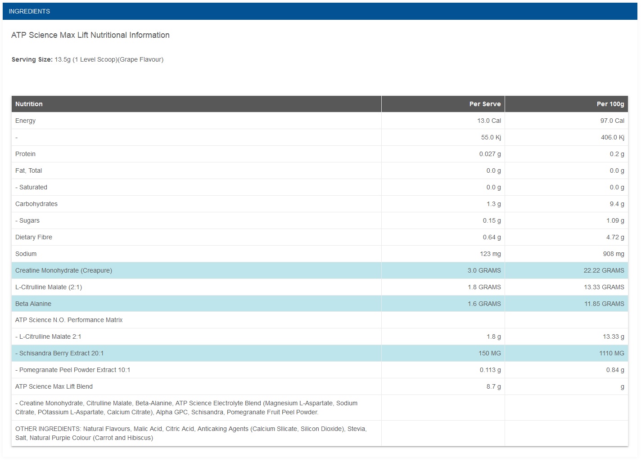Select the '4.72 g' fibre value
The width and height of the screenshot is (641, 462).
point(615,237)
